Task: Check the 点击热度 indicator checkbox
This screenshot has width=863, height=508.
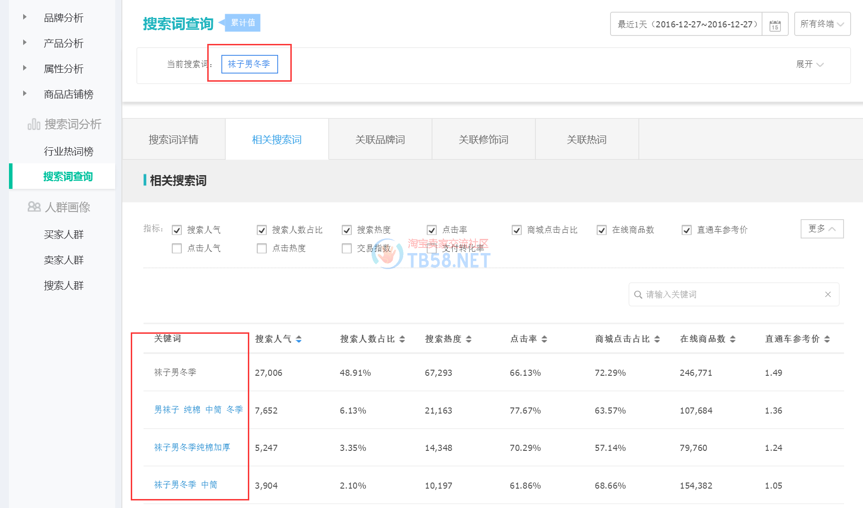Action: [x=262, y=248]
